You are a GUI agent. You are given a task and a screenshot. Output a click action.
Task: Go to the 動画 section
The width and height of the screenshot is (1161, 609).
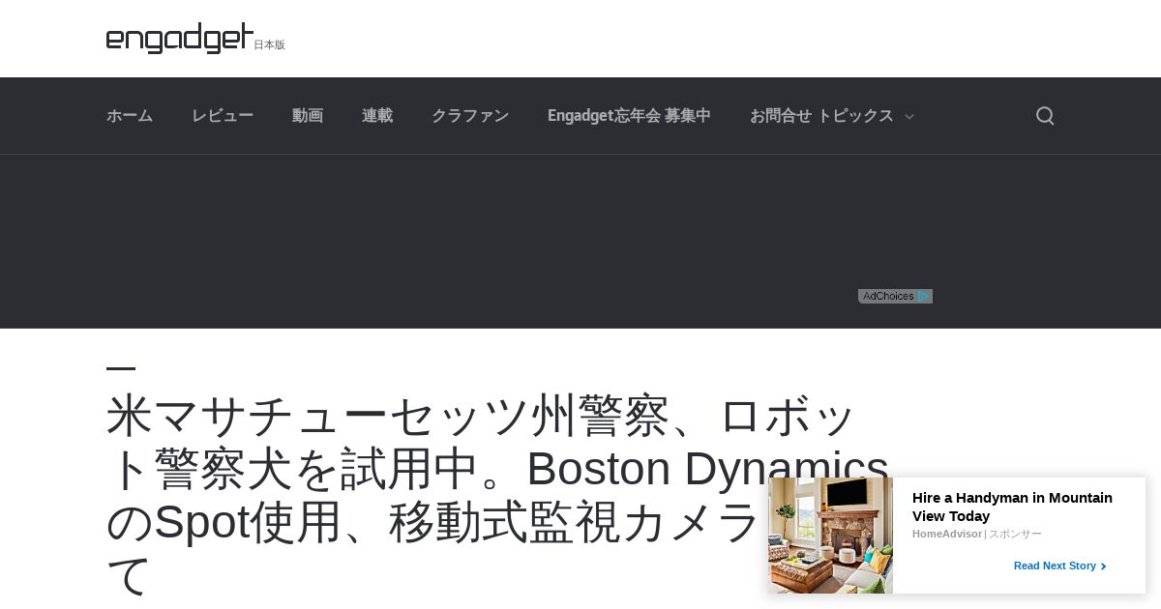pos(308,116)
